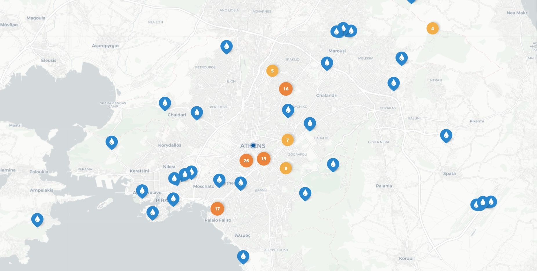The image size is (537, 271).
Task: Open the yellow cluster marked 8
Action: 286,168
